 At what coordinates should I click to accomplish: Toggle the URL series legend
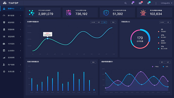[x=166, y=66]
